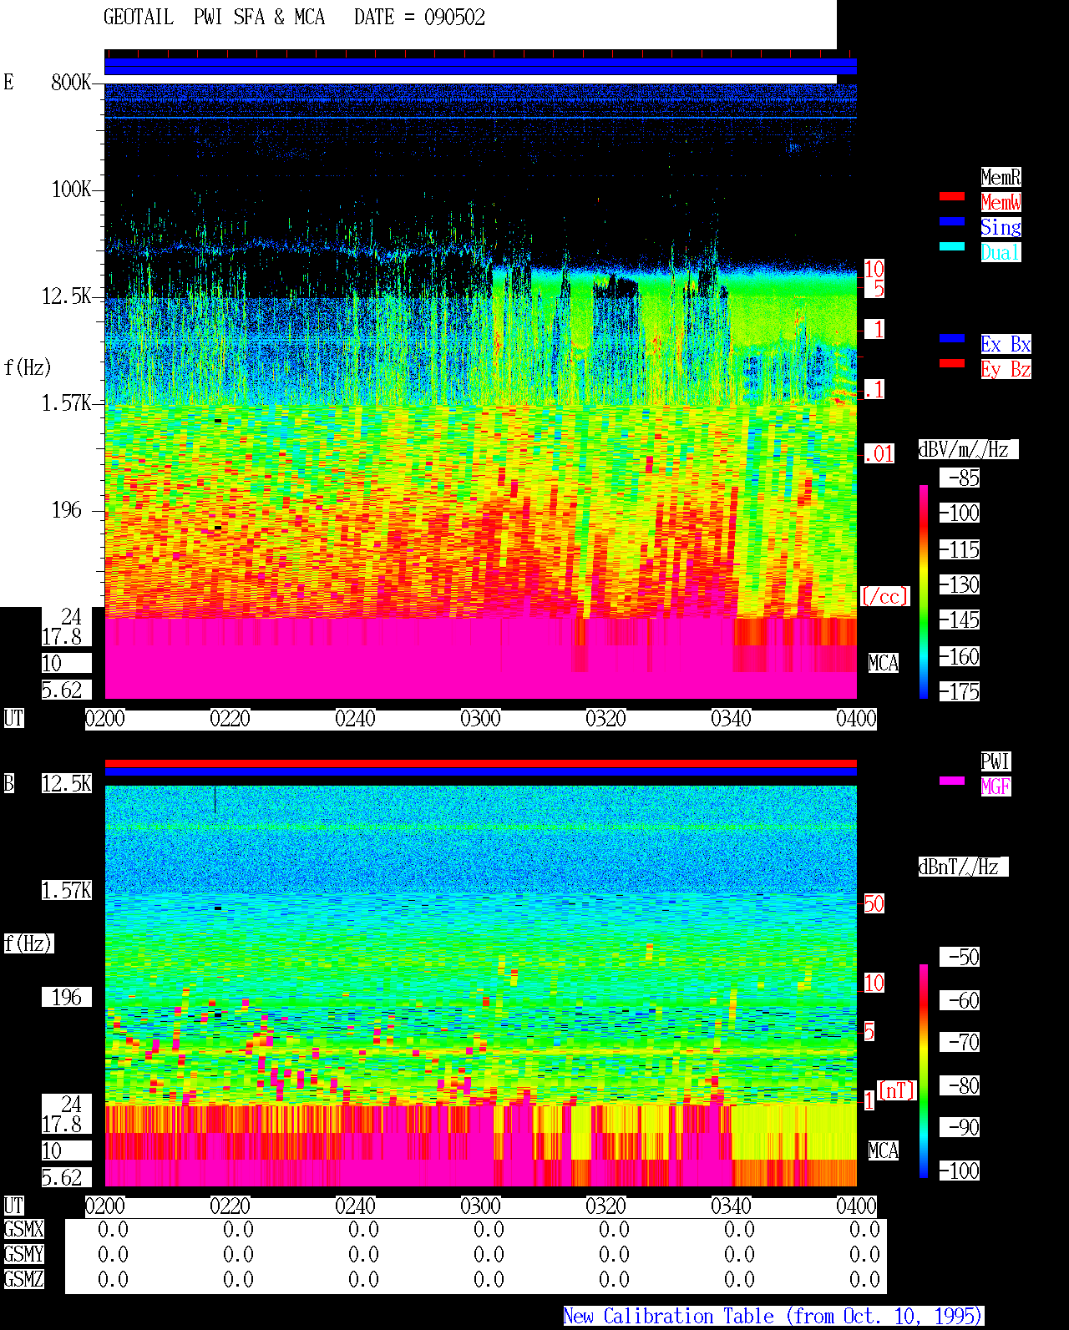Screen dimensions: 1069x1330
Task: Click the dBnT/√Hz unit label
Action: [x=963, y=867]
